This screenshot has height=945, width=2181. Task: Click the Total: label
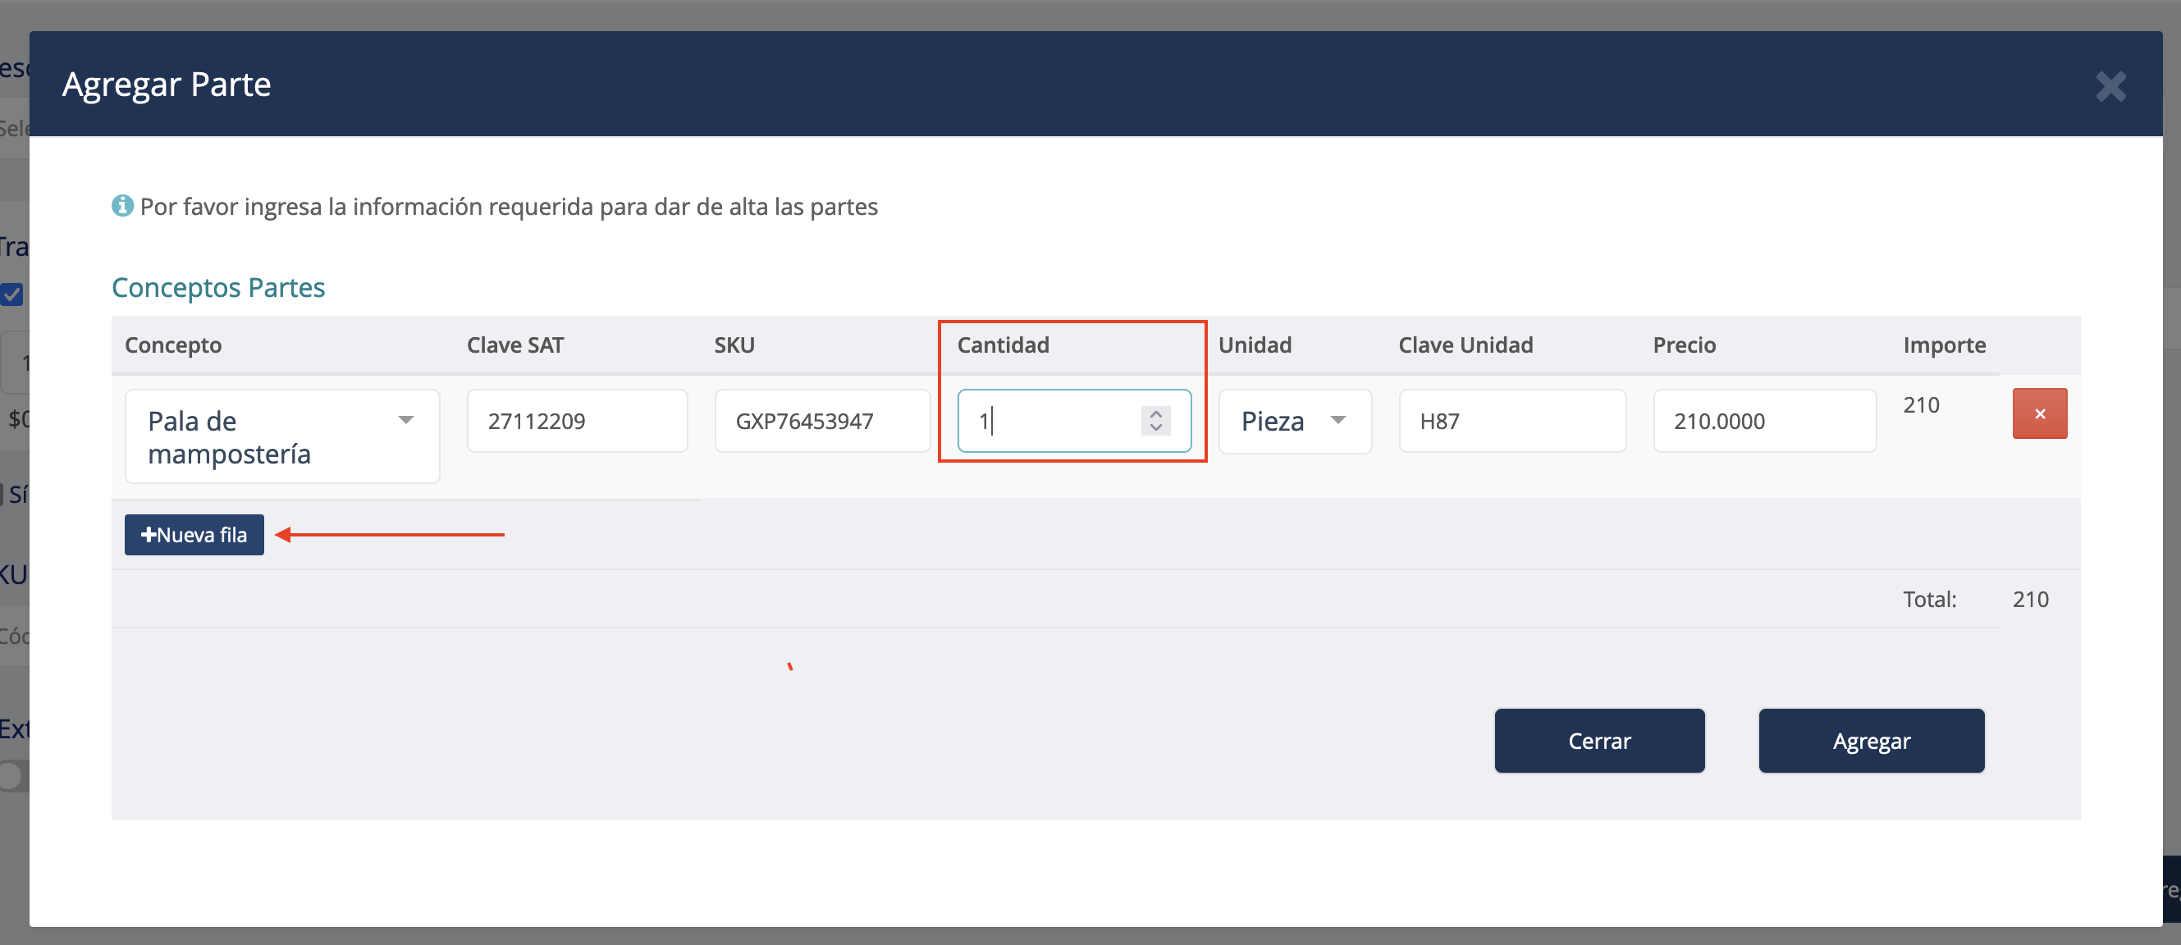1929,600
